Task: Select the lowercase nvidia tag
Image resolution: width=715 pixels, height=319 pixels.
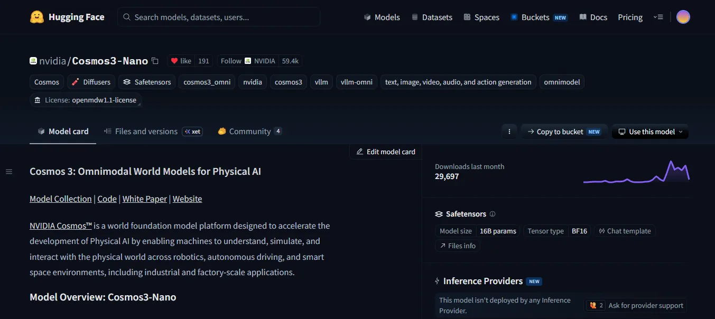Action: (253, 82)
